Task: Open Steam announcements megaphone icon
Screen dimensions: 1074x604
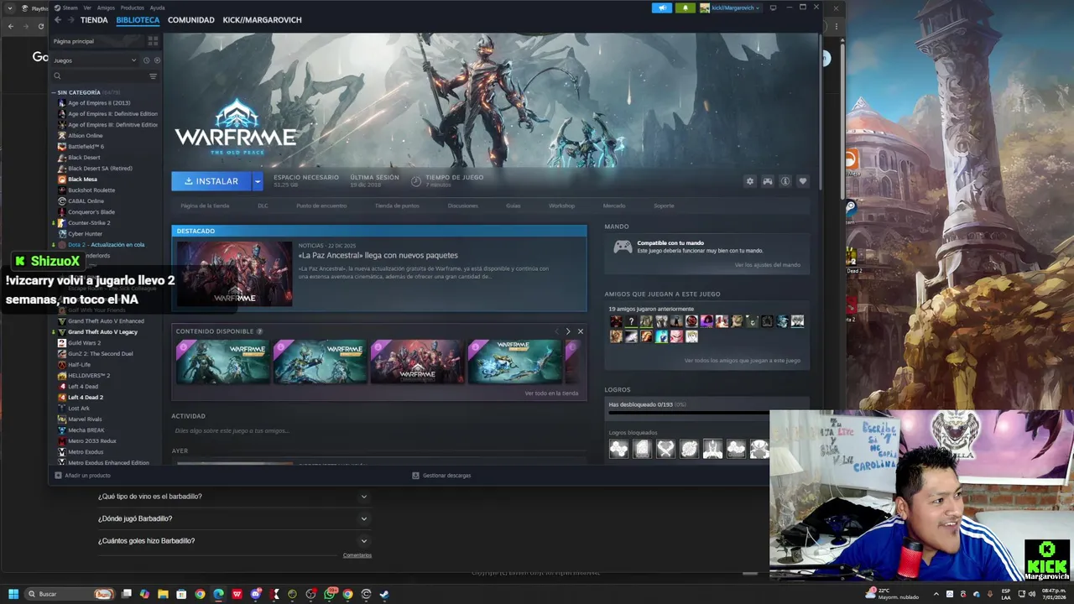Action: [662, 8]
